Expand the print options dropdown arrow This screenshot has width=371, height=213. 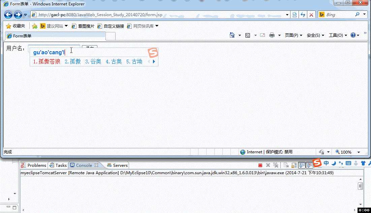click(279, 35)
